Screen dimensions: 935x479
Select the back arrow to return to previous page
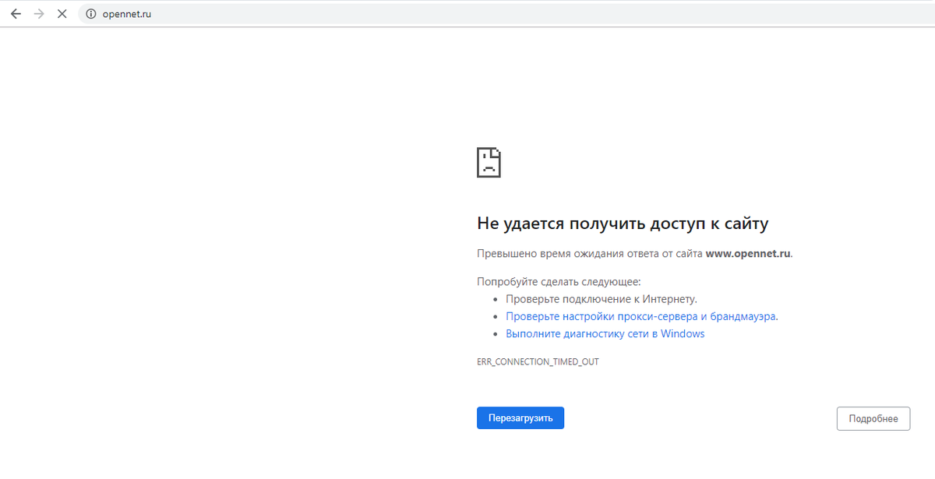coord(16,13)
